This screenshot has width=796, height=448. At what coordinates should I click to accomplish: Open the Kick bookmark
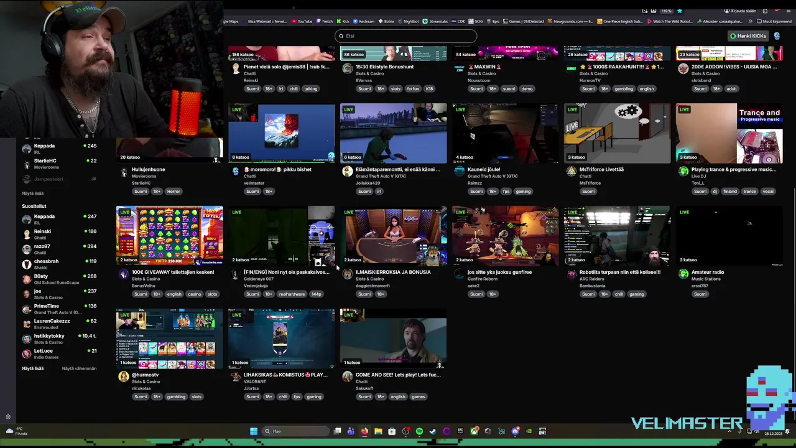click(x=343, y=21)
